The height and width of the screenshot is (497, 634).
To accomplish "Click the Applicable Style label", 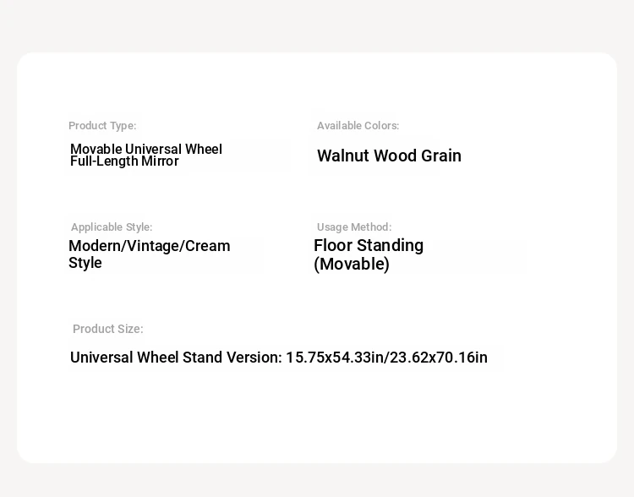I will point(112,227).
